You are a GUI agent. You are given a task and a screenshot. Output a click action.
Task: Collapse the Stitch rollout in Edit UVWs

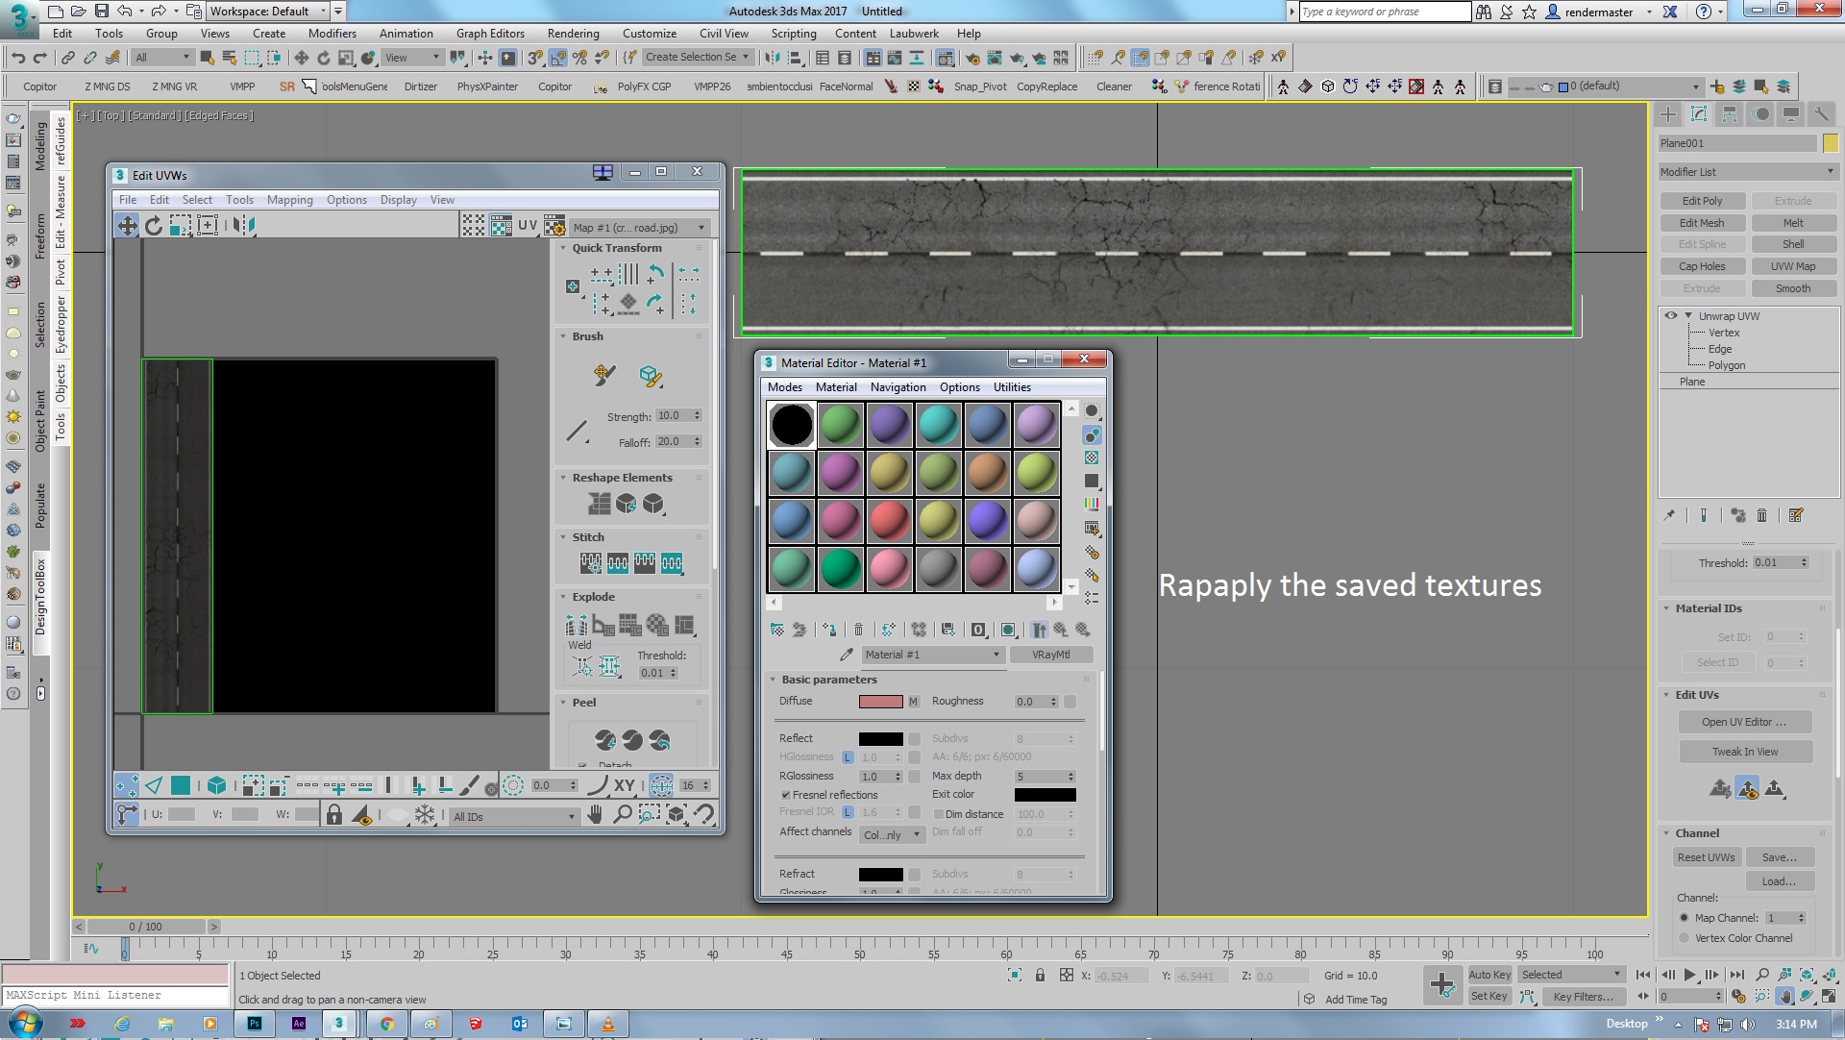(564, 537)
